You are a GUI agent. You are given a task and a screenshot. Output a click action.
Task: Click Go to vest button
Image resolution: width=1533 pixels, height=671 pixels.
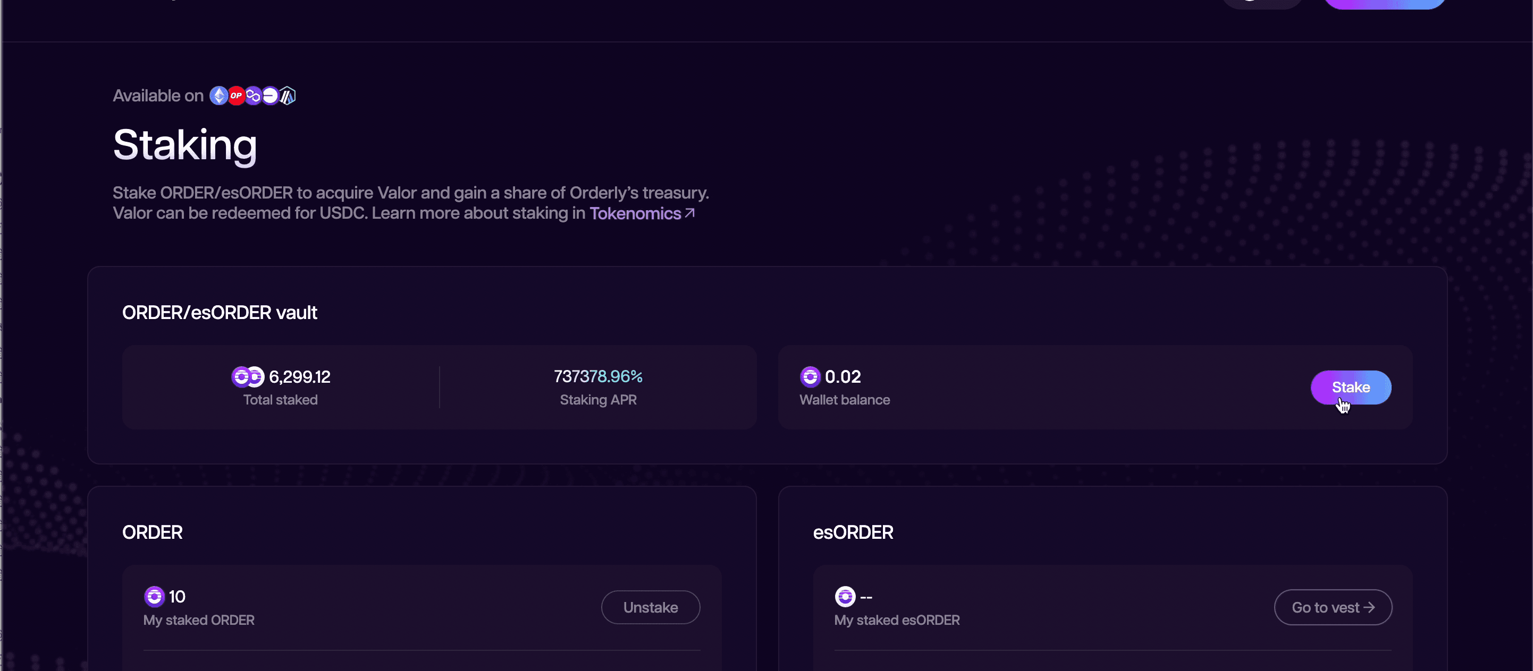tap(1333, 607)
